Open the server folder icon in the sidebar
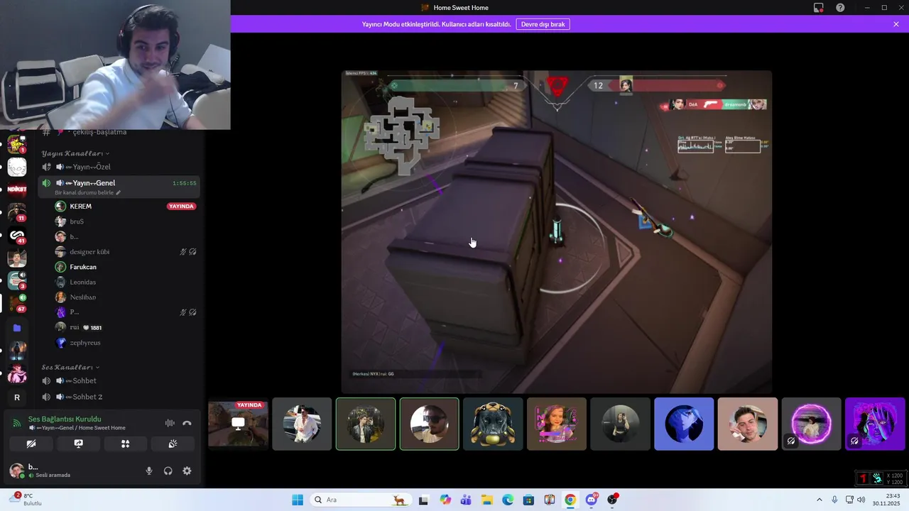The image size is (909, 511). pyautogui.click(x=17, y=328)
